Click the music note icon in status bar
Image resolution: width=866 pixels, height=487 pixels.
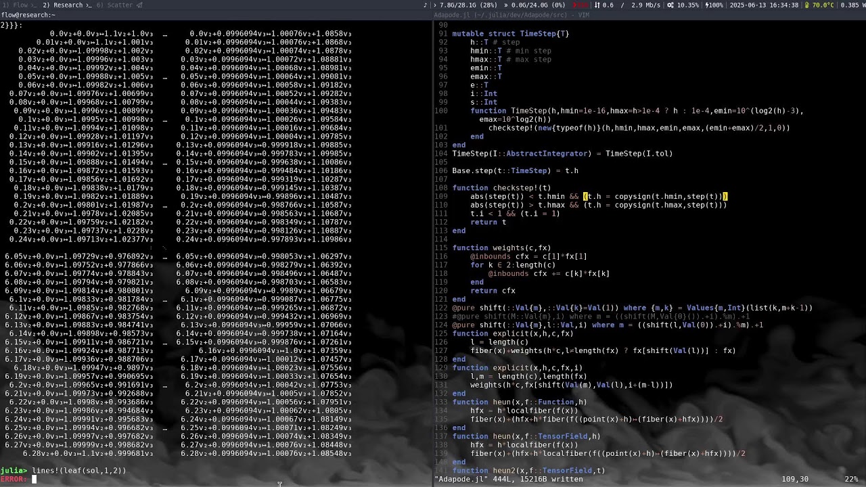426,5
